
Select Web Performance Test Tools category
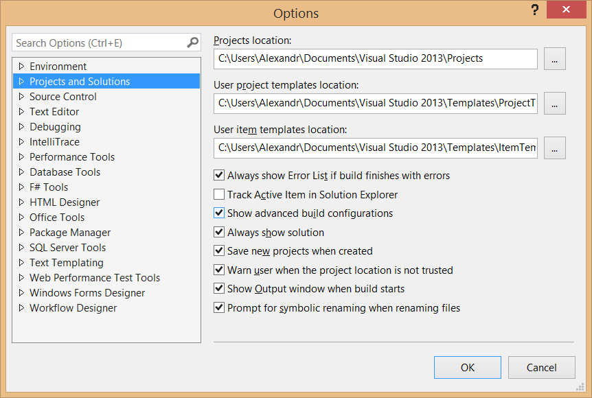coord(95,278)
